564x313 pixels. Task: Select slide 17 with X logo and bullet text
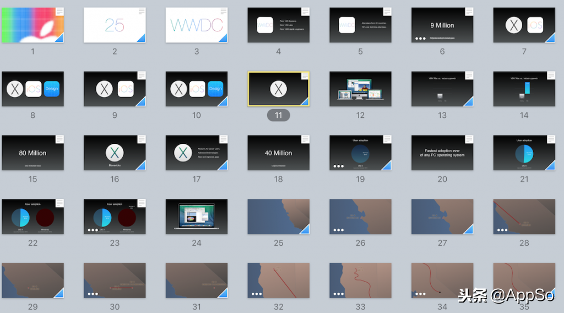(197, 153)
